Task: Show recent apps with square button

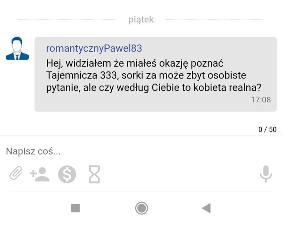Action: pyautogui.click(x=76, y=208)
